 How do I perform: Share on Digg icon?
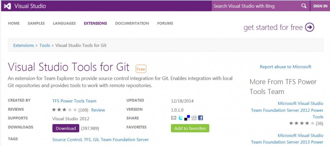coord(194,118)
